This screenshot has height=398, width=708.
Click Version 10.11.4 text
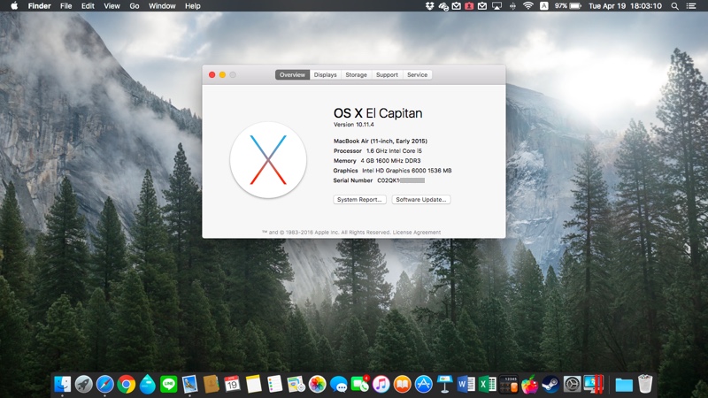[353, 125]
